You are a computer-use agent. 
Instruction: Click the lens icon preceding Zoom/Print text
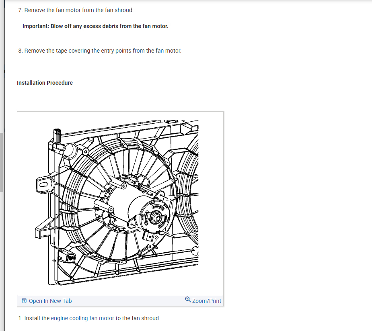(x=187, y=299)
